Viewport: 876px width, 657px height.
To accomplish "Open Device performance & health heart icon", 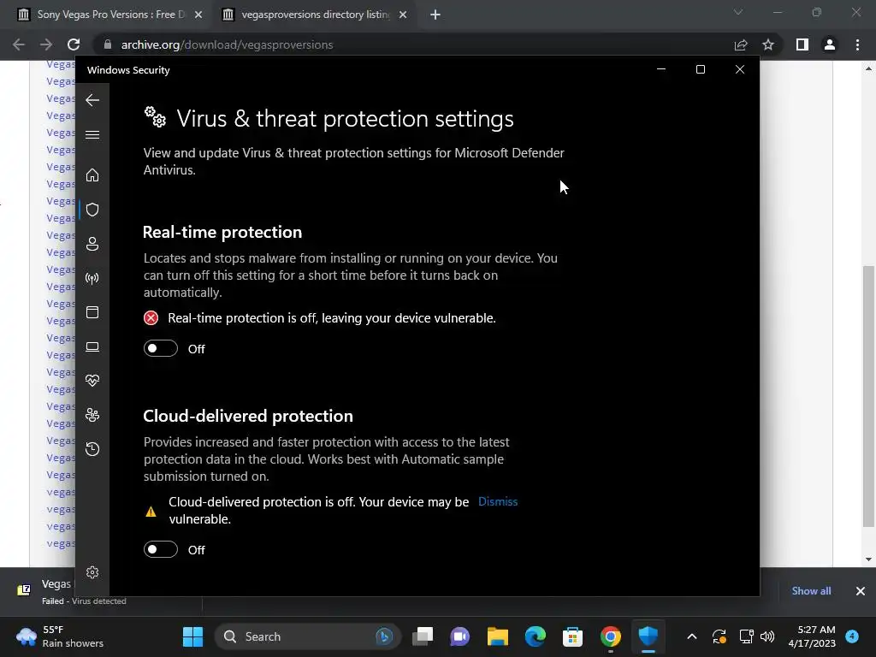I will point(92,381).
